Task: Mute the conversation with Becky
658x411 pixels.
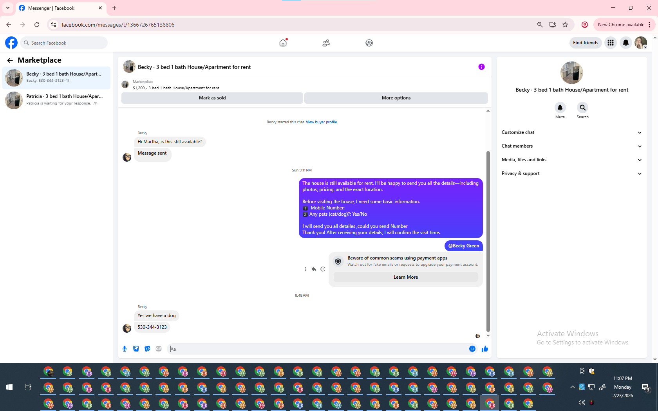Action: click(560, 107)
